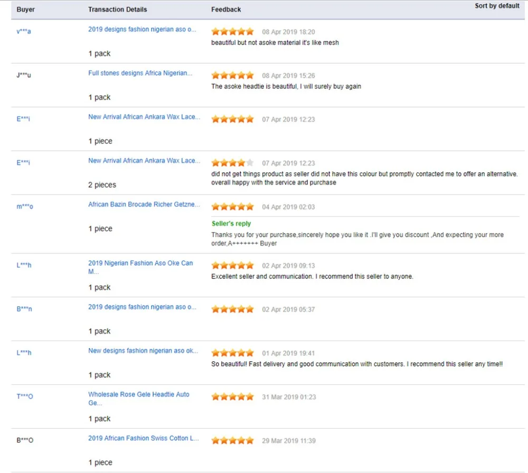Click review starting 'did not get things product'
Image resolution: width=528 pixels, height=473 pixels.
tap(364, 178)
